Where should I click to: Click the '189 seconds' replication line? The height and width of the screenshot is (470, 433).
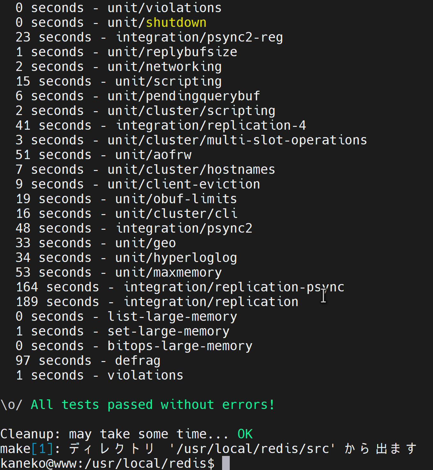pos(157,302)
